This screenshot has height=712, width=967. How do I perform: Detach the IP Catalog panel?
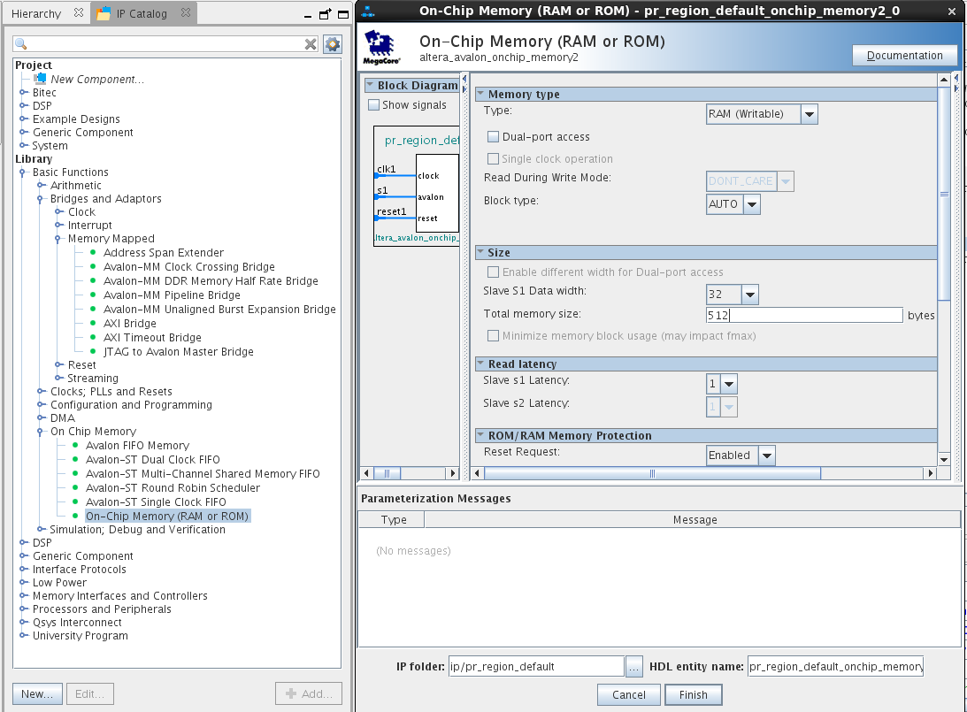coord(325,14)
